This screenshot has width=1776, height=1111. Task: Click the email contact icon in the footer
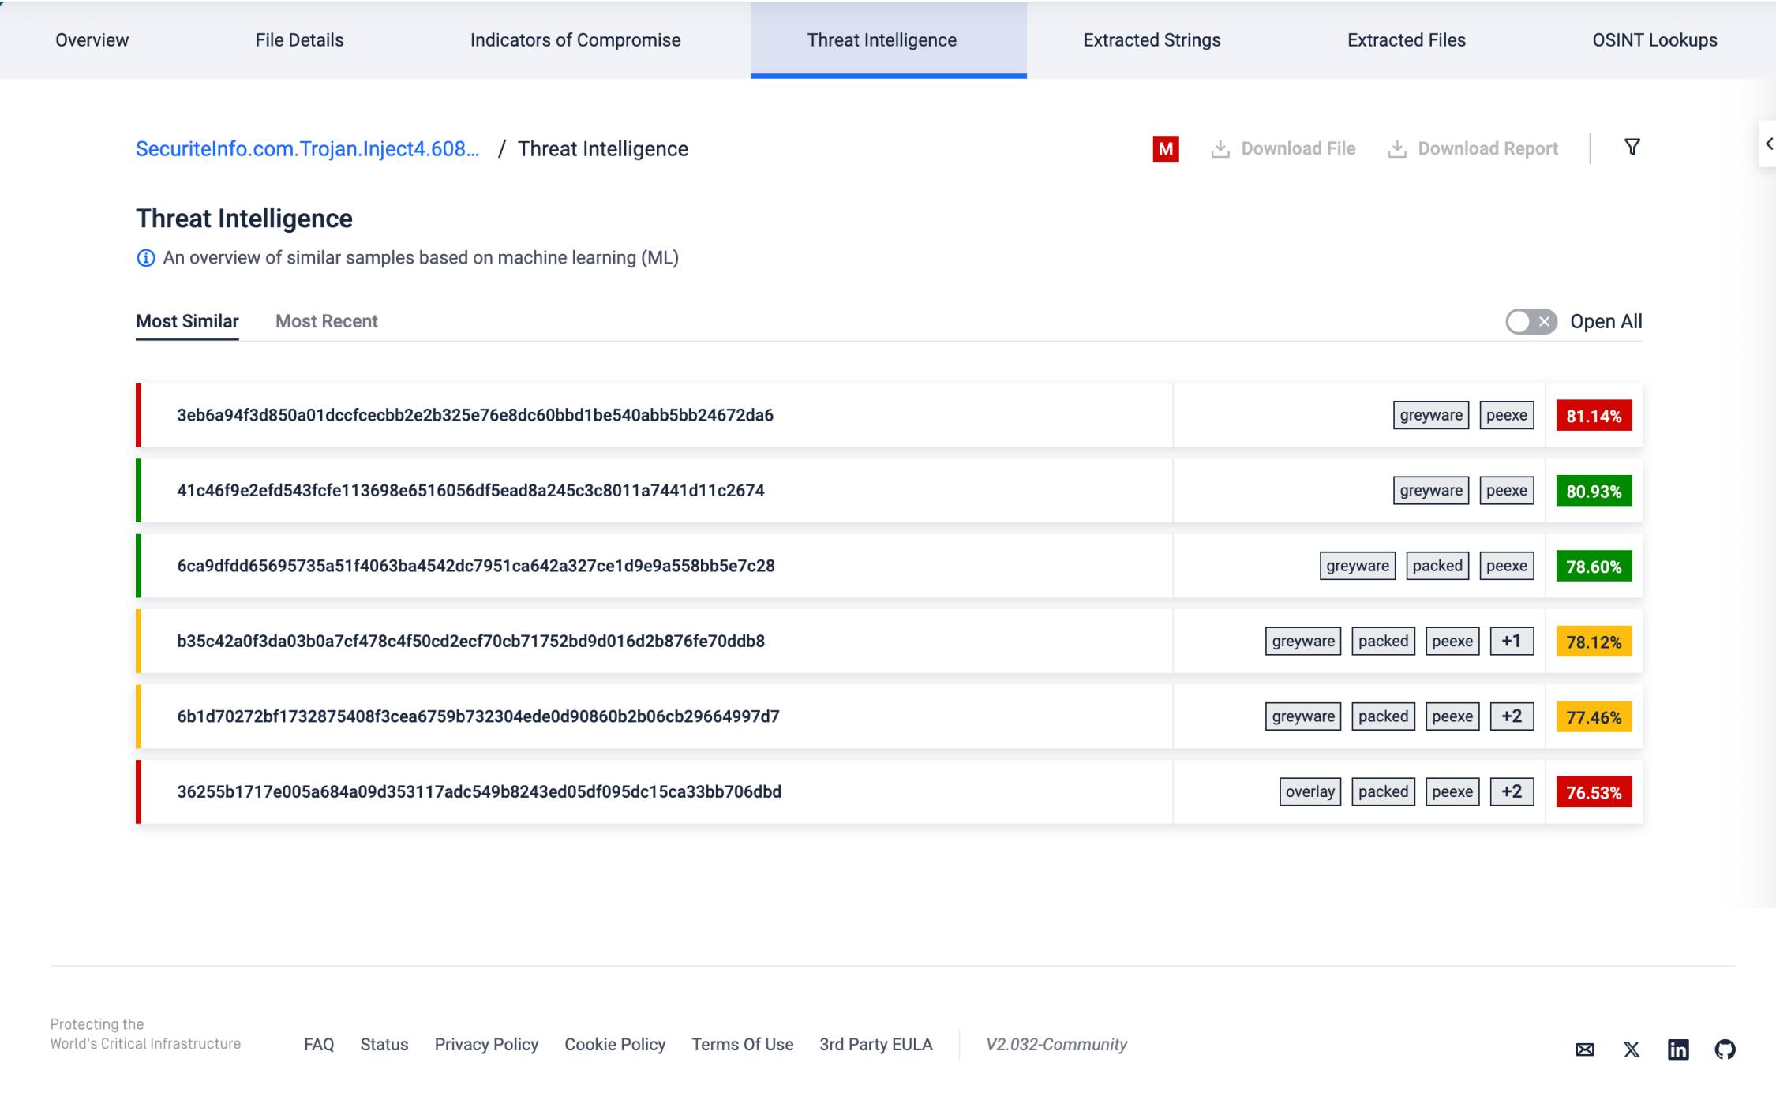(1583, 1049)
